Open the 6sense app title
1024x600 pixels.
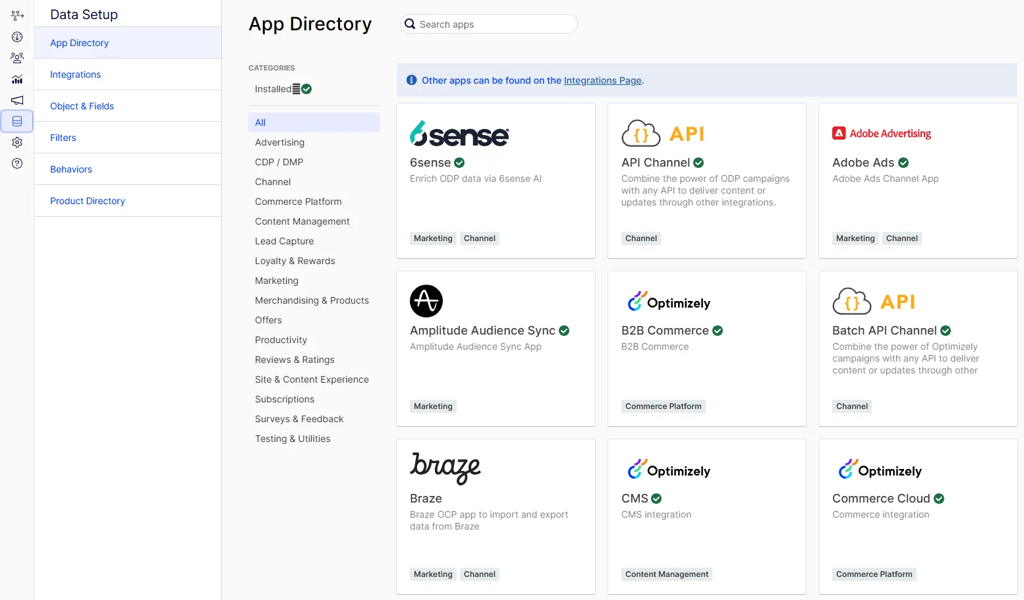tap(430, 163)
